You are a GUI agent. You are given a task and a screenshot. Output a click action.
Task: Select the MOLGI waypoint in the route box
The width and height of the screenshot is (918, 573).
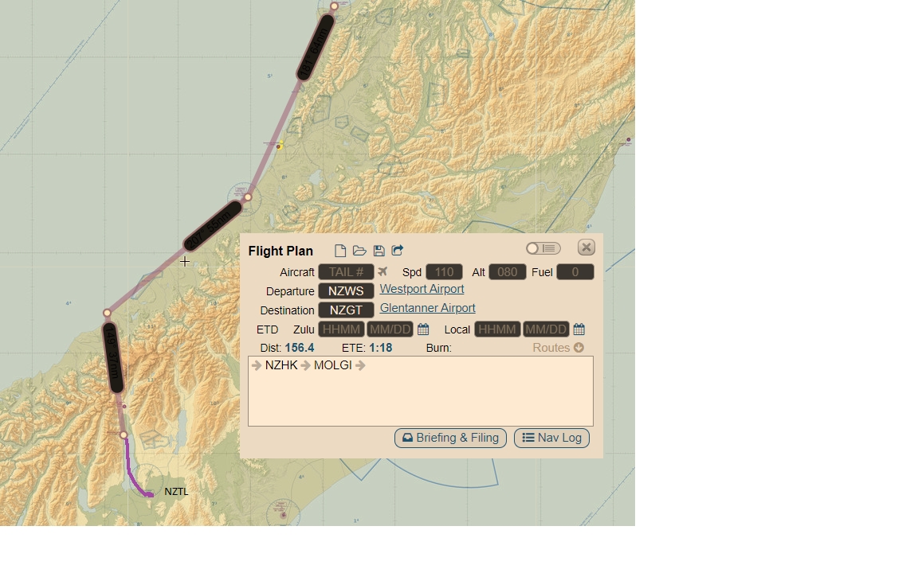[x=332, y=365]
